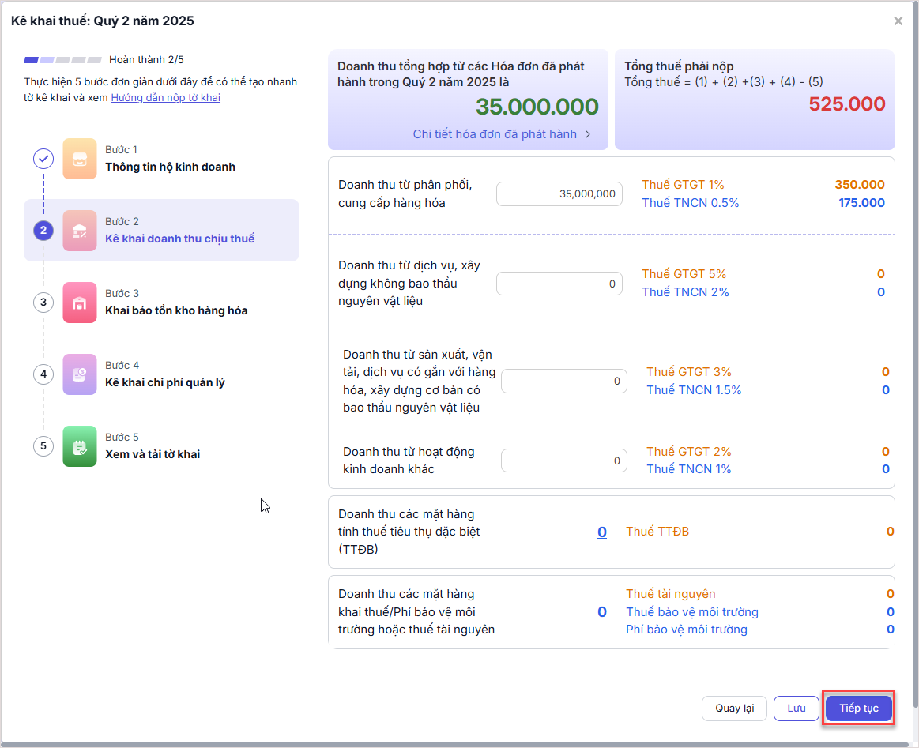The image size is (919, 748).
Task: Open Hướng dẫn nộp tờ khai link
Action: coord(165,98)
